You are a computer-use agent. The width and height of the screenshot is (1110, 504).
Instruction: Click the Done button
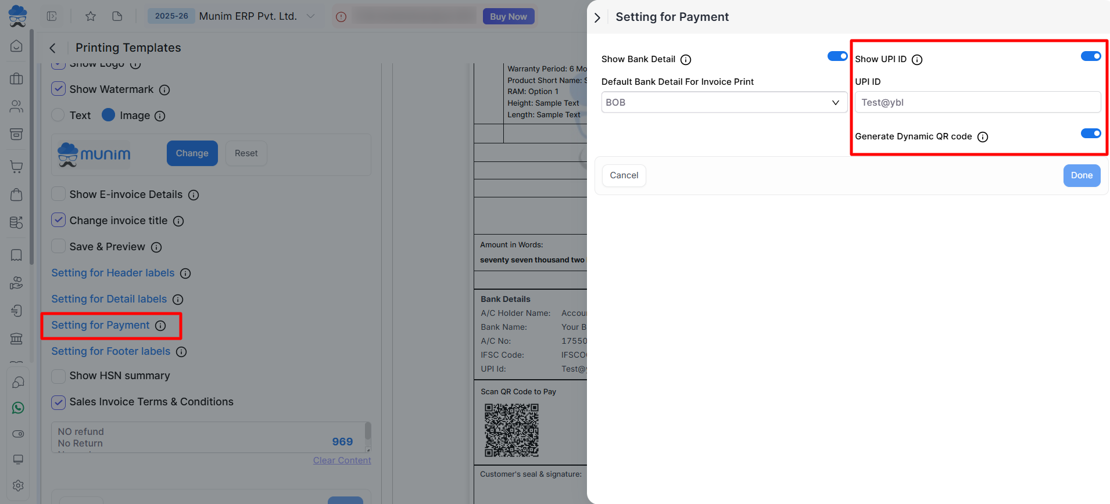[x=1081, y=175]
